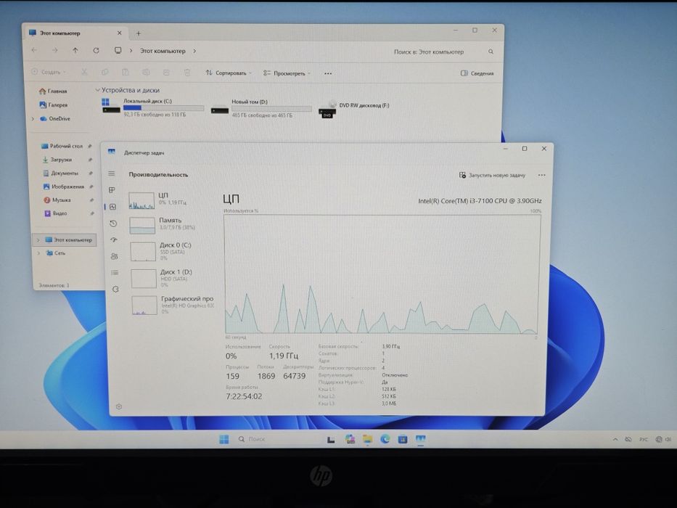Viewport: 677px width, 508px height.
Task: Click Delete trash icon in File Explorer toolbar
Action: [187, 73]
